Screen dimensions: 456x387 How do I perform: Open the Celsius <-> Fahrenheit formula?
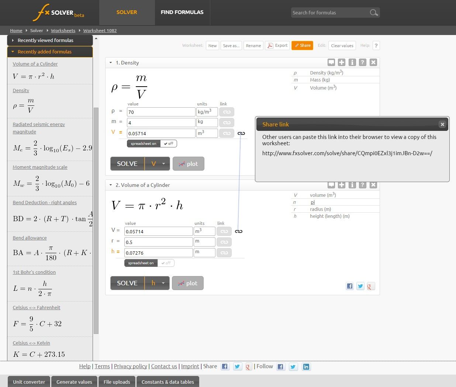(x=36, y=307)
